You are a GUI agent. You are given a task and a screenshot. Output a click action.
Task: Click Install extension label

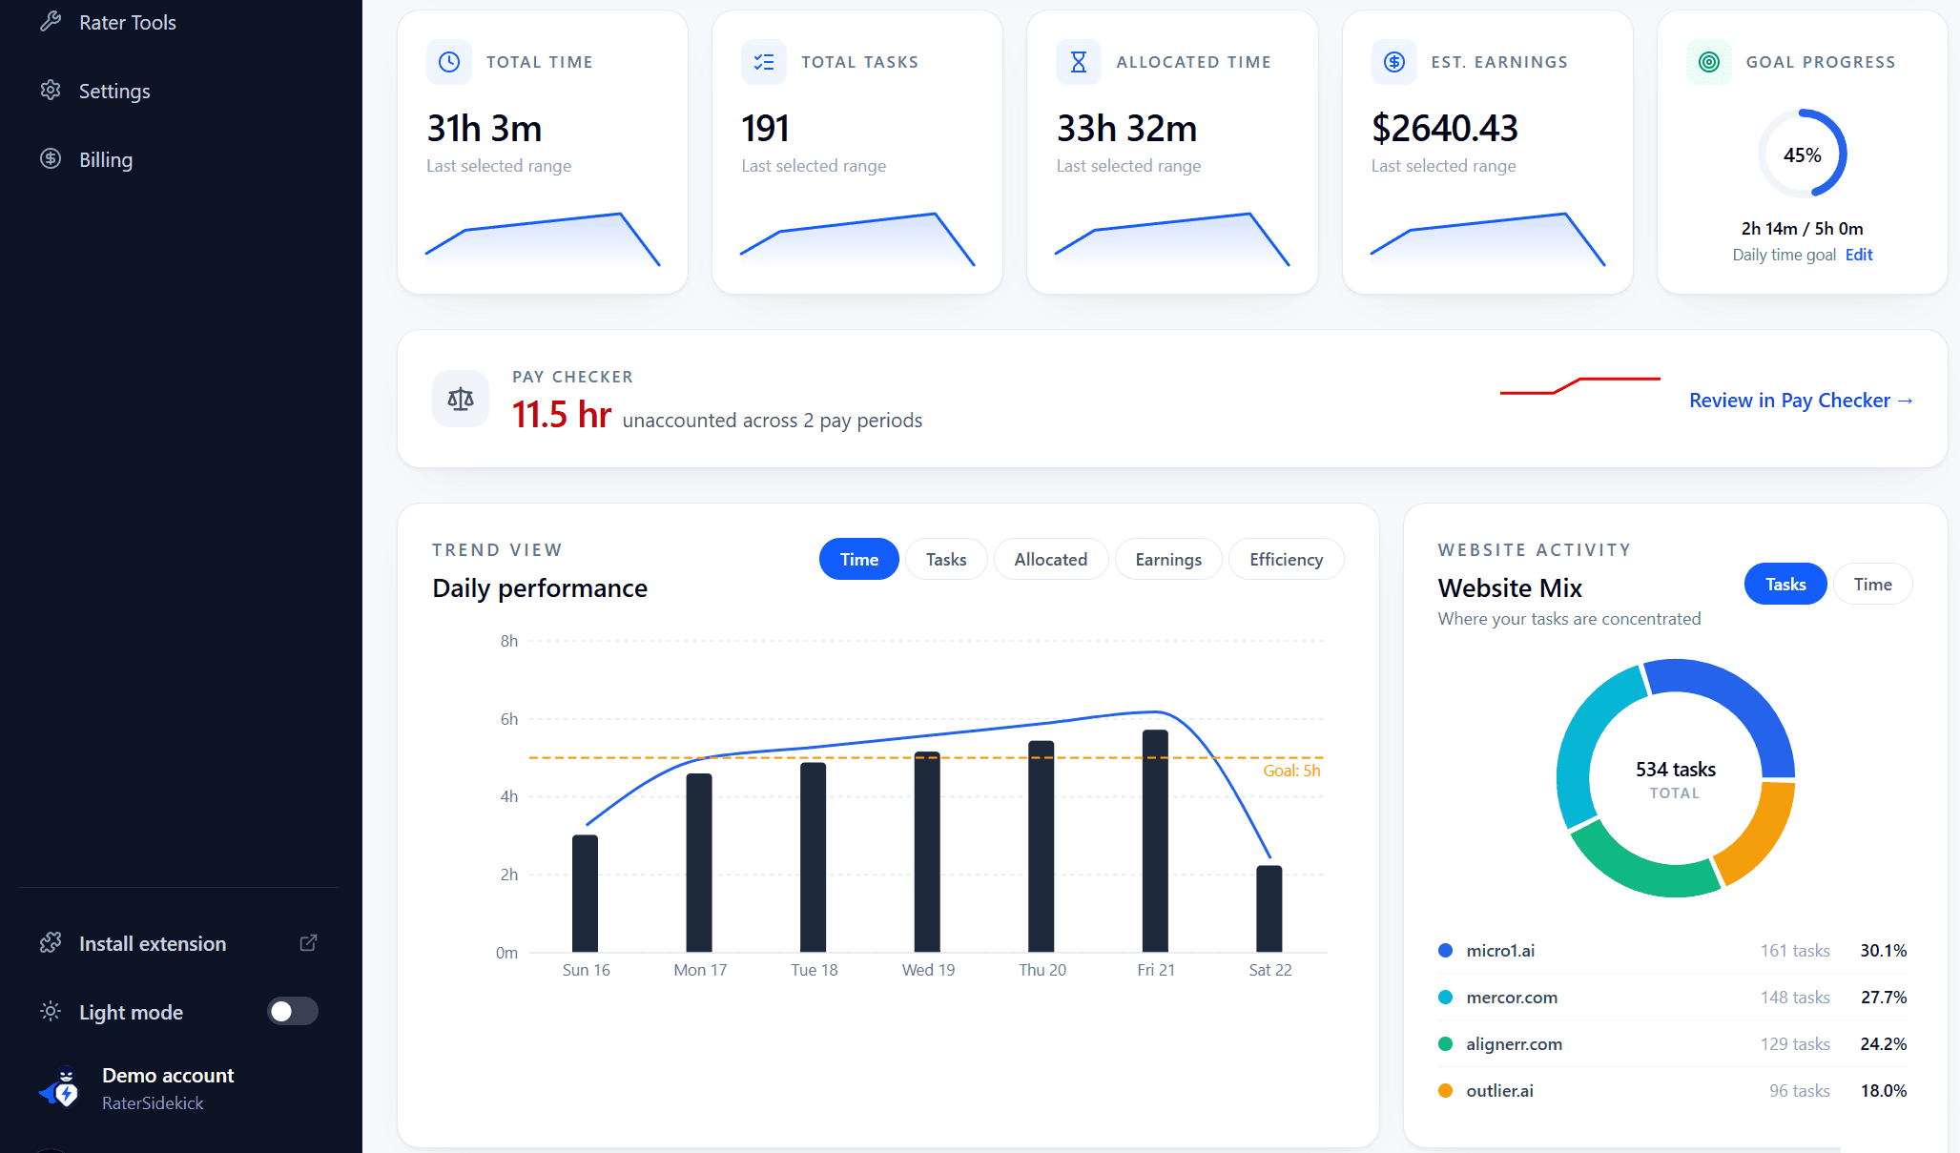pyautogui.click(x=153, y=943)
